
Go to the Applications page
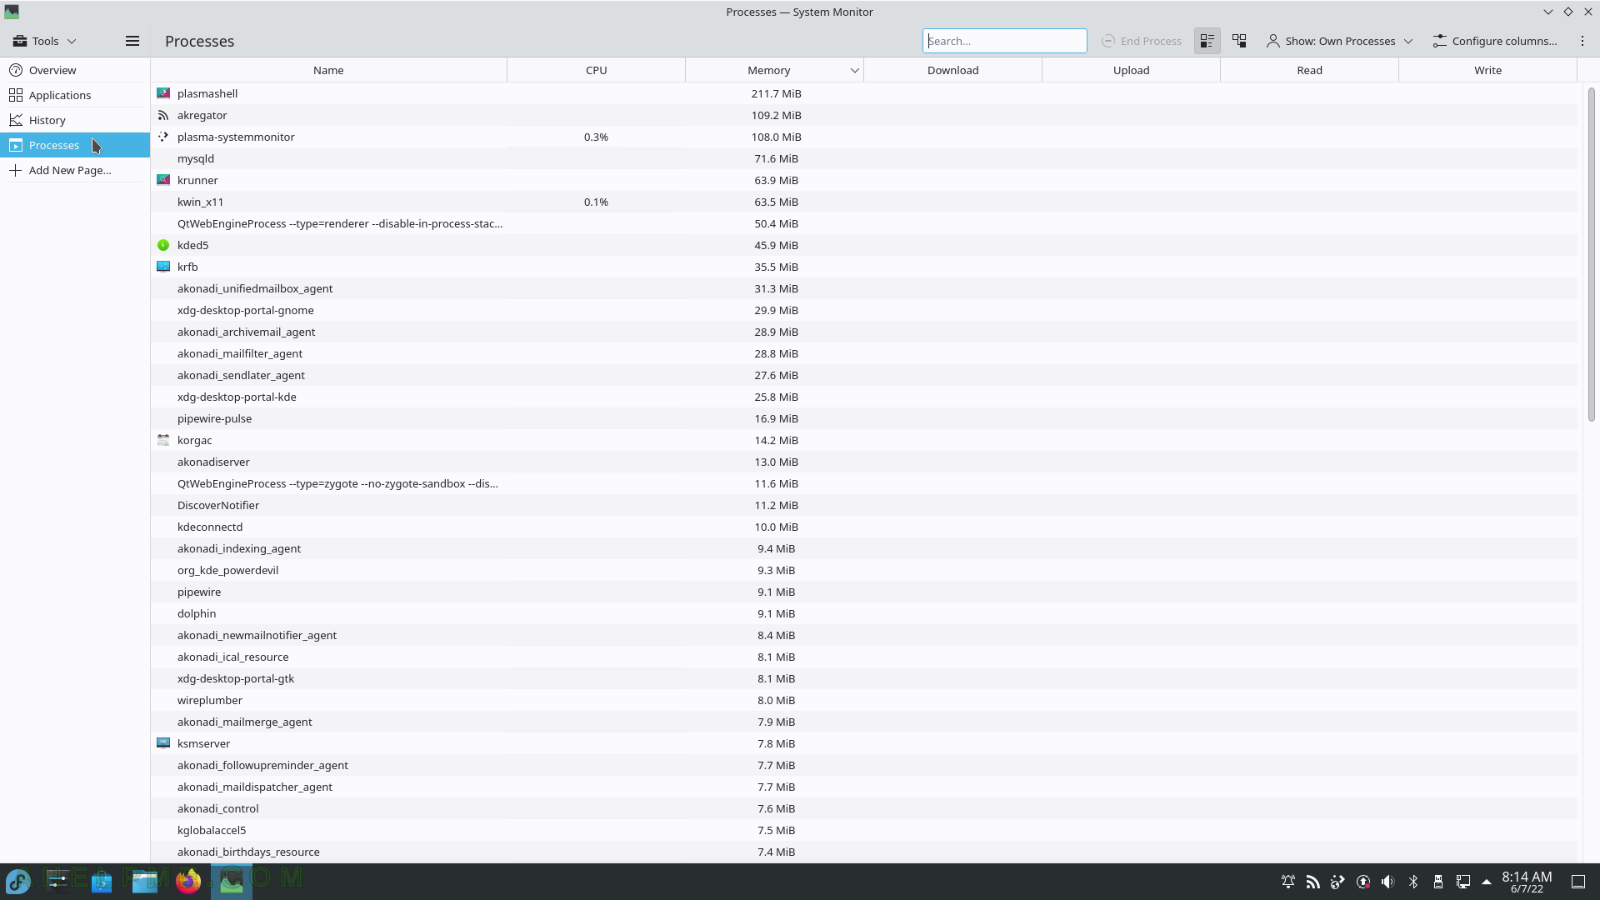[75, 95]
